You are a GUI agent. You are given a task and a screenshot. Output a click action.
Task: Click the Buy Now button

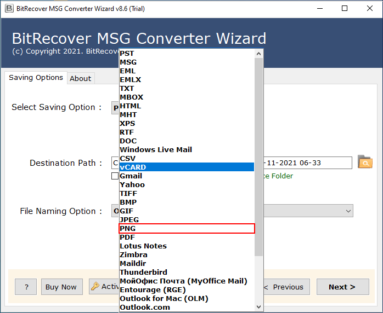pos(62,287)
